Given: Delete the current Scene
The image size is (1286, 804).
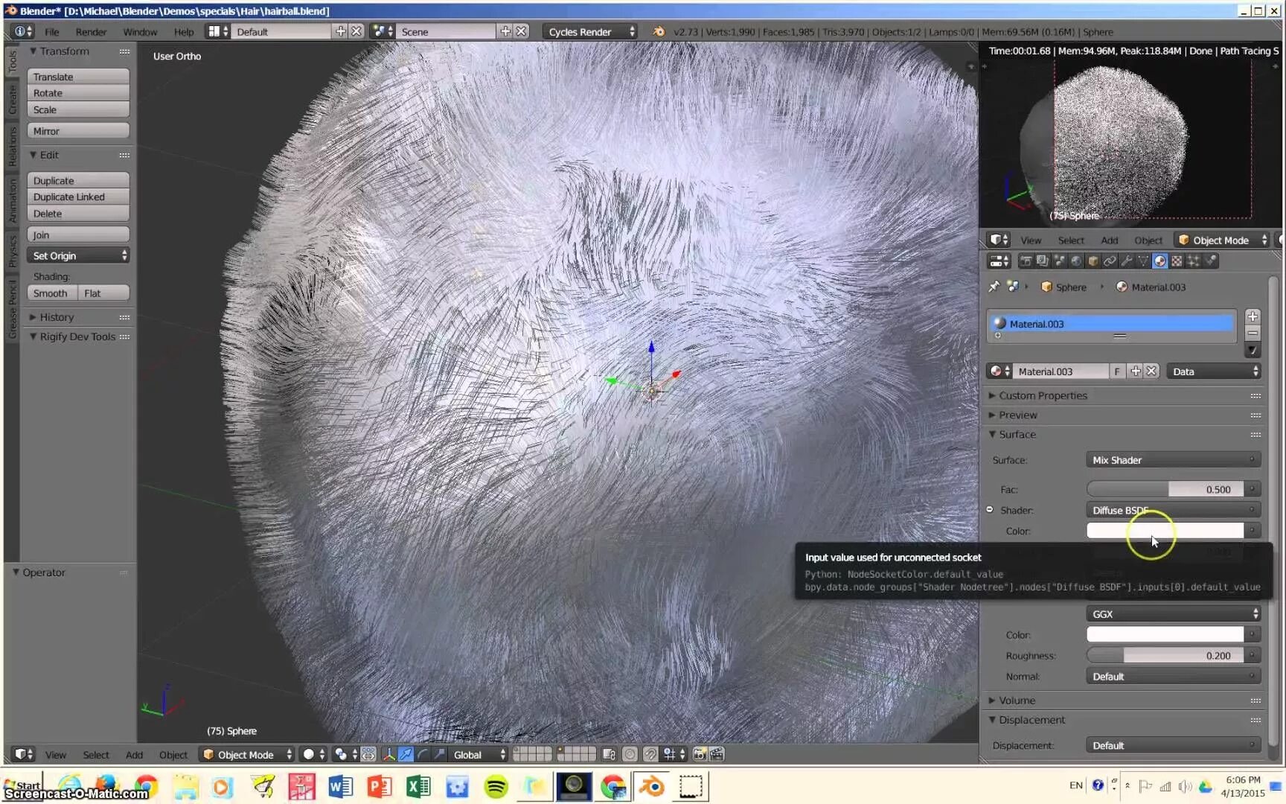Looking at the screenshot, I should click(x=522, y=31).
